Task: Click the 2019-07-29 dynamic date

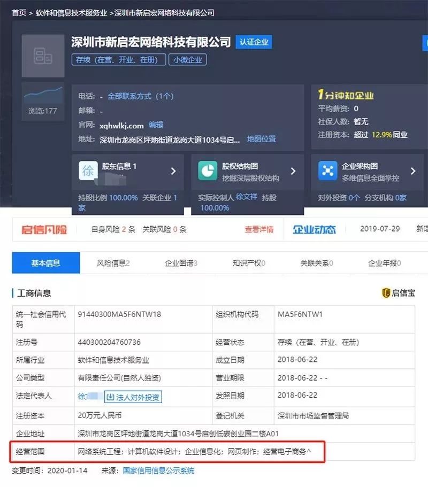Action: pyautogui.click(x=380, y=229)
